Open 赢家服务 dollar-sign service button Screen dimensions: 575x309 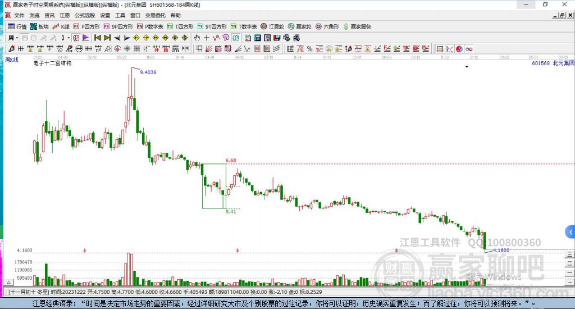357,26
